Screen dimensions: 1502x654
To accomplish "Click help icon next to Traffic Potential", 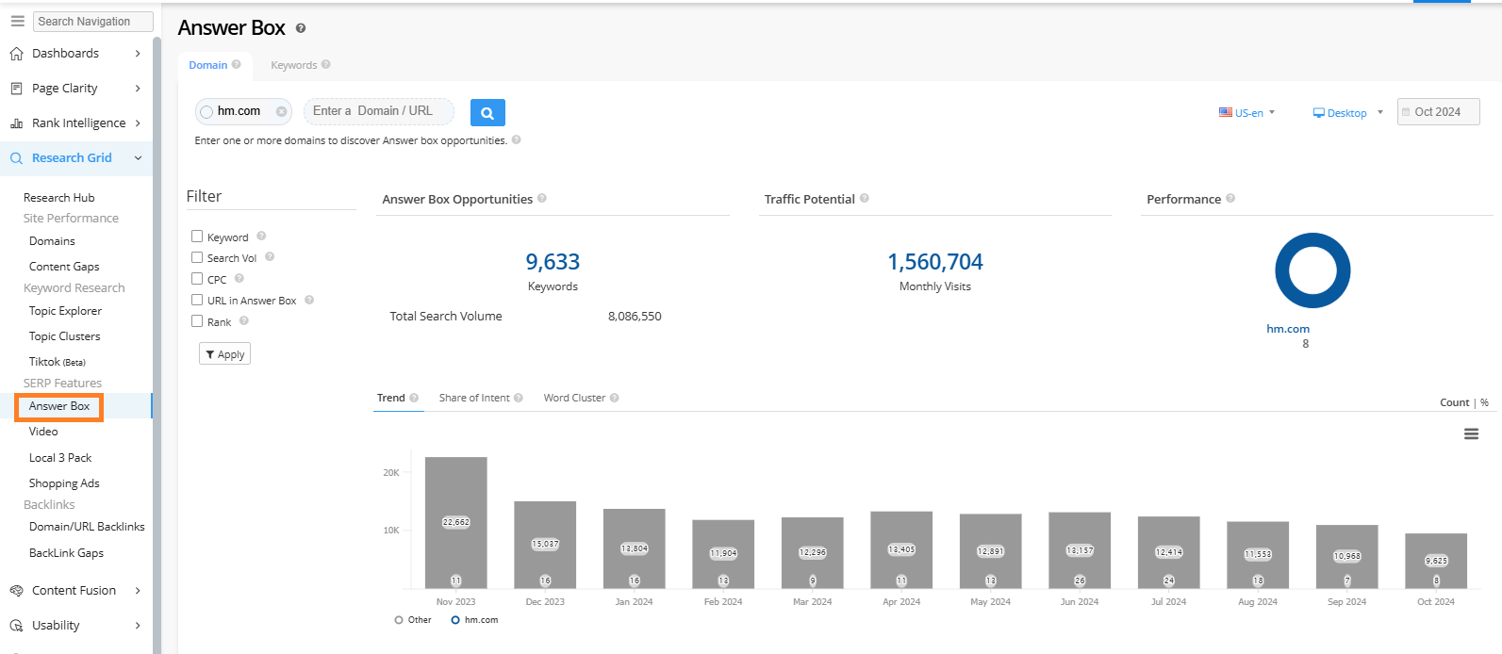I will coord(865,199).
